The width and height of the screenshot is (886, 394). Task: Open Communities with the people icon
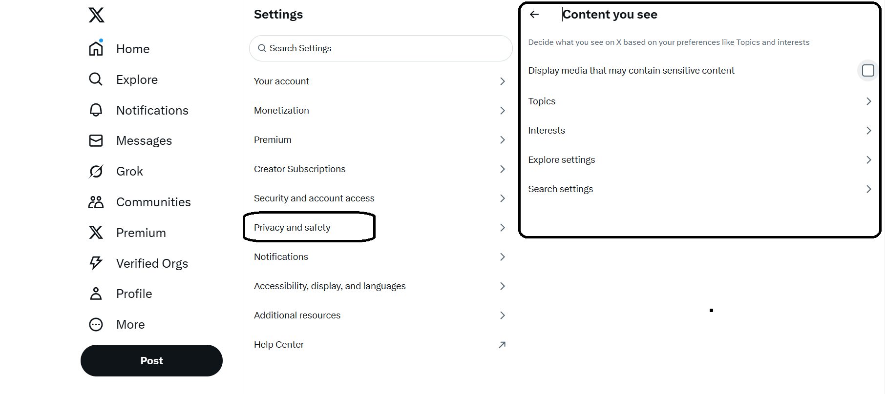click(x=96, y=201)
